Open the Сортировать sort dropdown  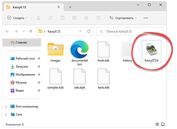coord(123,18)
